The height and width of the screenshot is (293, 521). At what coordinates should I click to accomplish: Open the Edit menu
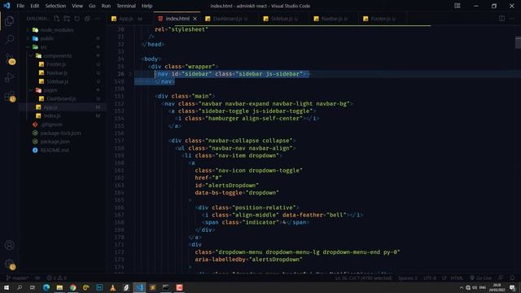click(34, 6)
